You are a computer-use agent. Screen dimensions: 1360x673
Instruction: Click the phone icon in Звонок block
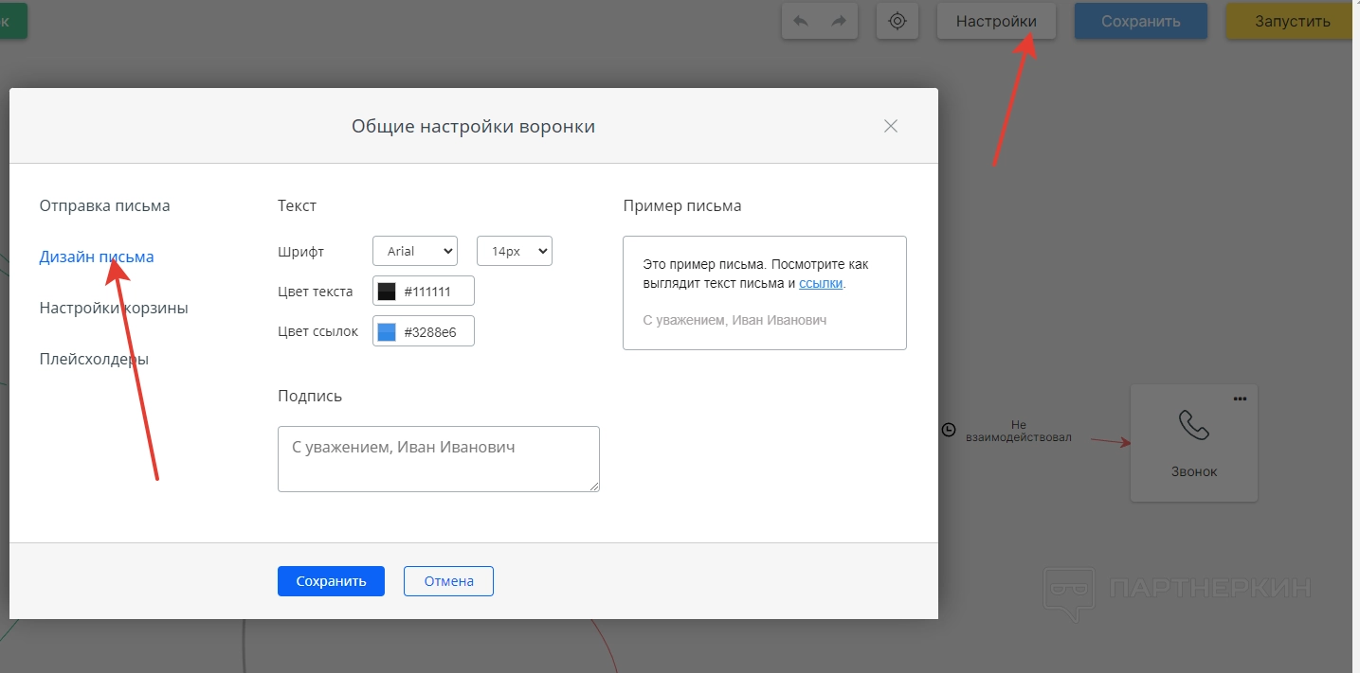[x=1193, y=426]
